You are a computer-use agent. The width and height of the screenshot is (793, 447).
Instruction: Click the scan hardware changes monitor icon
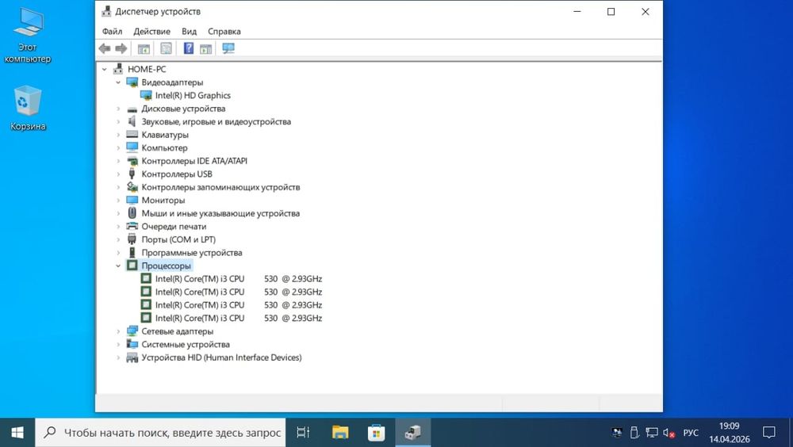click(x=228, y=48)
